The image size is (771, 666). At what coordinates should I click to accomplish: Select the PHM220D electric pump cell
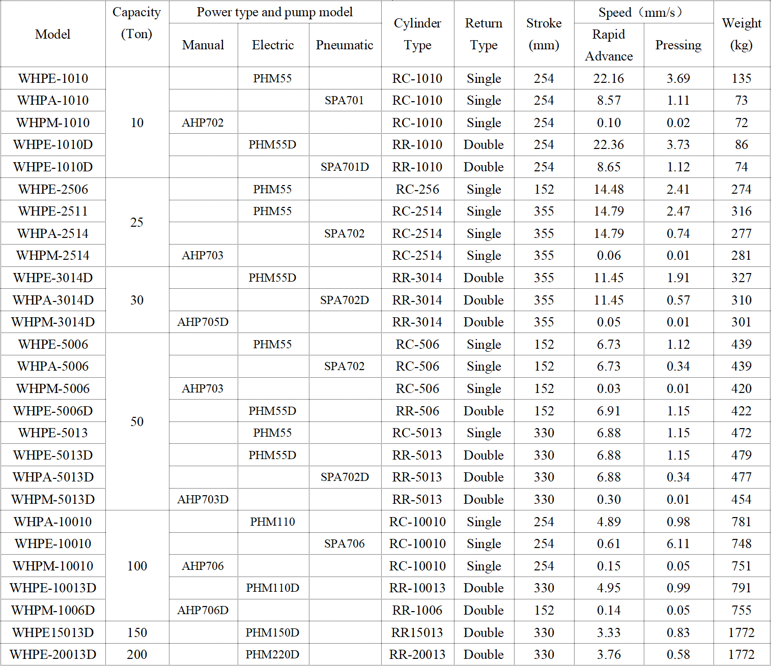point(272,654)
